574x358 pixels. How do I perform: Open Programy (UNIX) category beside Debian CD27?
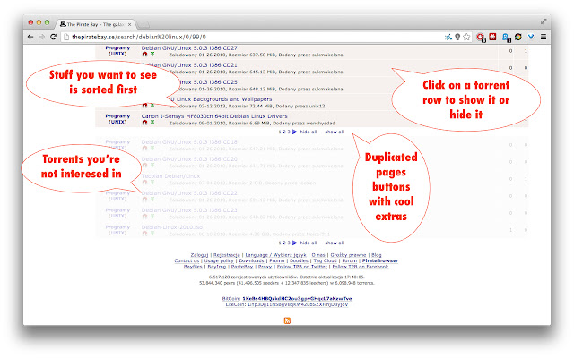tap(117, 51)
